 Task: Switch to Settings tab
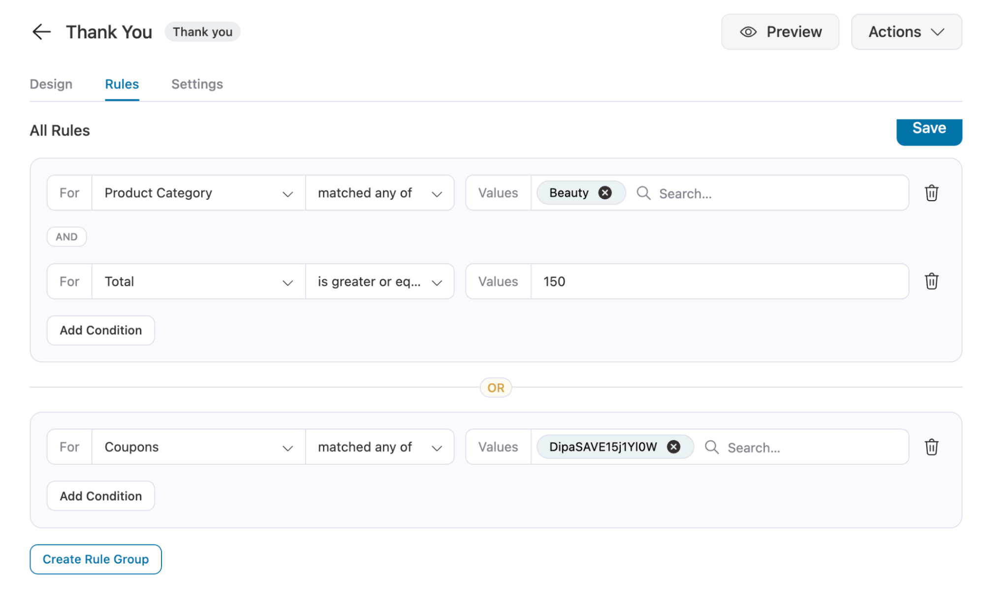[x=196, y=84]
